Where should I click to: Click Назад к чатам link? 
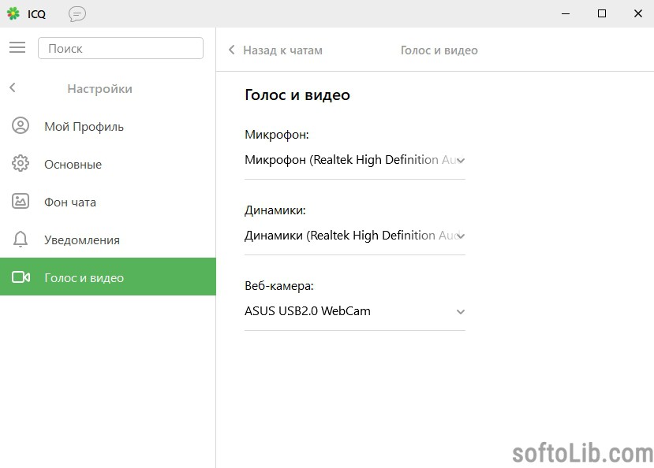pos(275,50)
